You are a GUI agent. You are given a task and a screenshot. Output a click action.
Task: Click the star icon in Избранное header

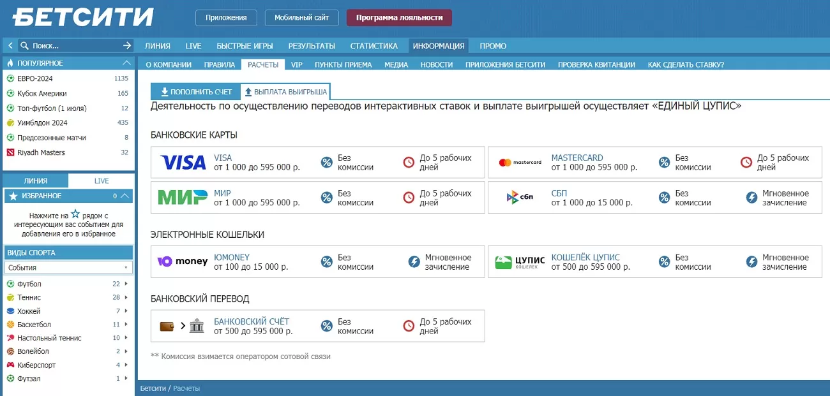pyautogui.click(x=13, y=196)
